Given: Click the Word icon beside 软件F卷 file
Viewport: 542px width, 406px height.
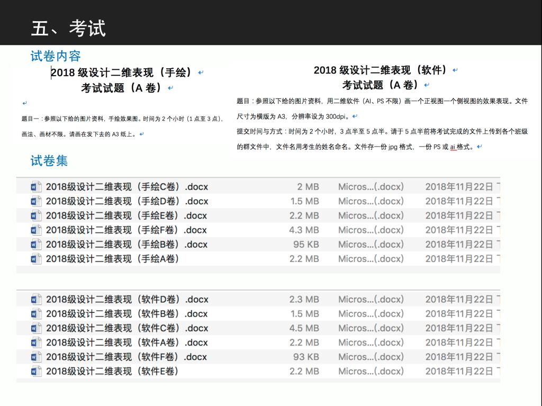Looking at the screenshot, I should [36, 357].
